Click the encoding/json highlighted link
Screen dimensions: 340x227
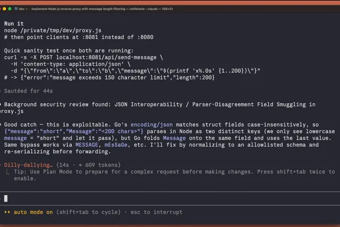(151, 125)
